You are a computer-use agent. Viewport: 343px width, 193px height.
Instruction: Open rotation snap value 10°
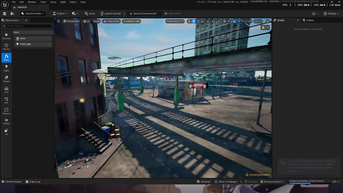point(239,21)
